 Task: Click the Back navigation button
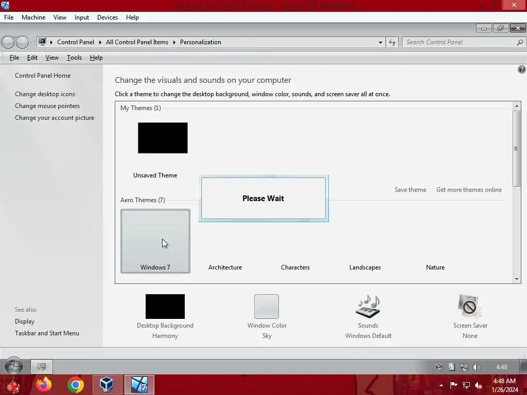coord(8,42)
